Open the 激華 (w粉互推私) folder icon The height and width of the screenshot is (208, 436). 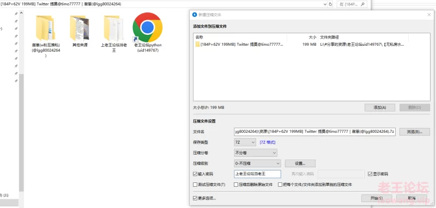pos(45,28)
